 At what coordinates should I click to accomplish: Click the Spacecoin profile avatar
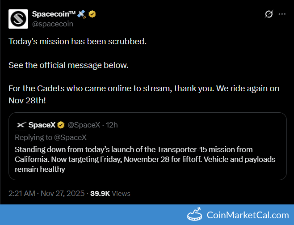click(x=18, y=18)
